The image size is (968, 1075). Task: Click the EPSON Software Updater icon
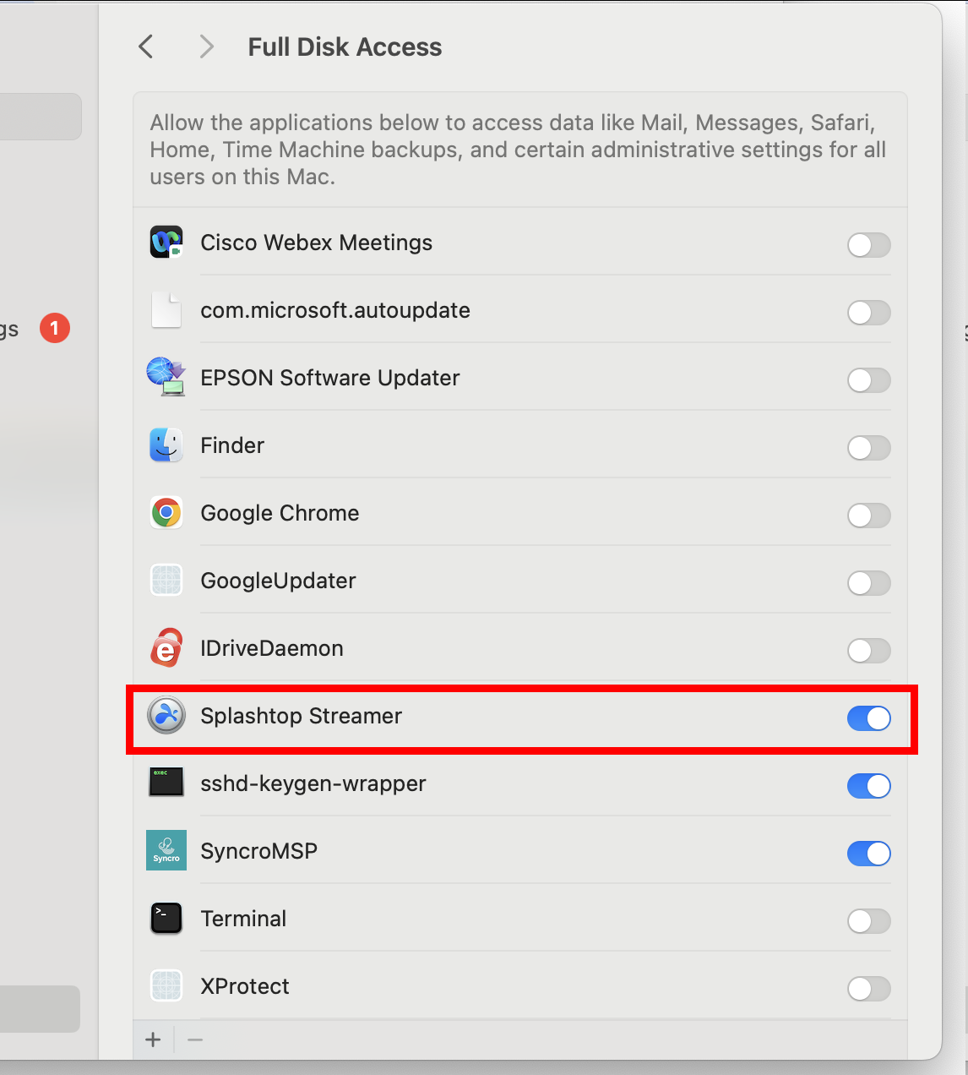pyautogui.click(x=166, y=377)
